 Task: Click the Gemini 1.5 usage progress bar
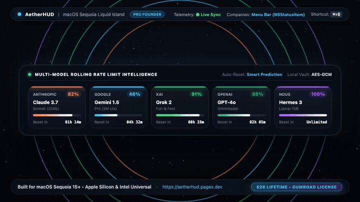tap(118, 115)
